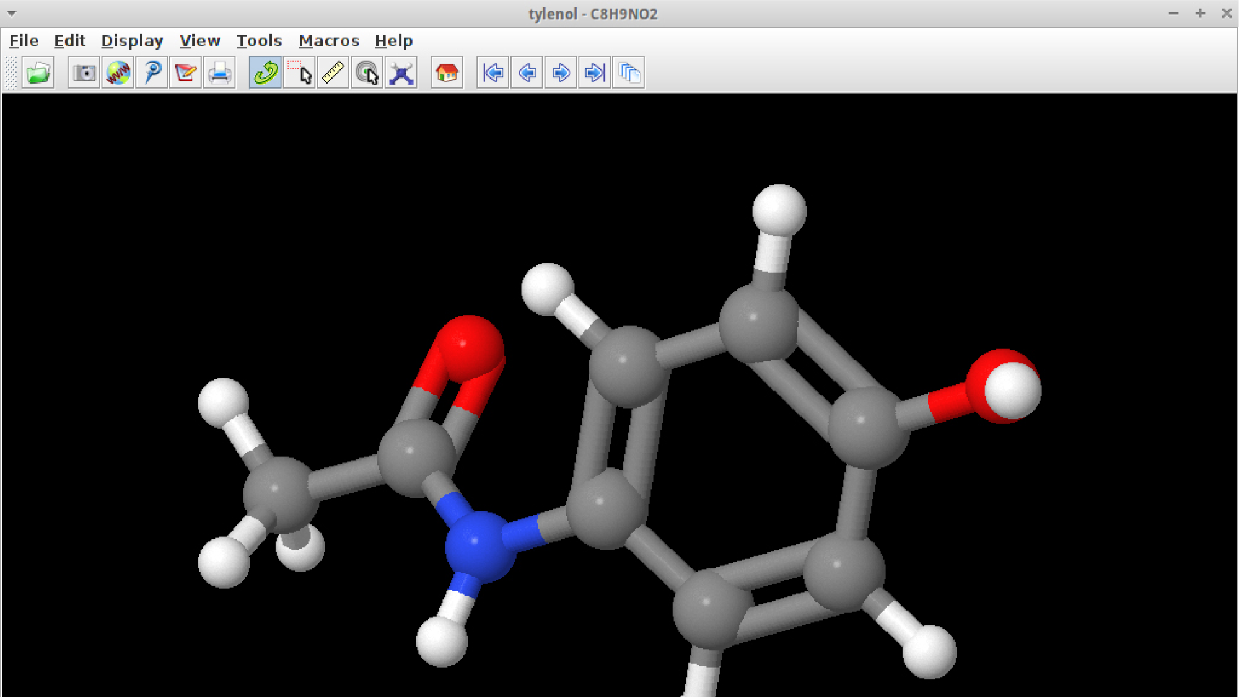The width and height of the screenshot is (1239, 698).
Task: Expand the Tools menu
Action: [x=259, y=41]
